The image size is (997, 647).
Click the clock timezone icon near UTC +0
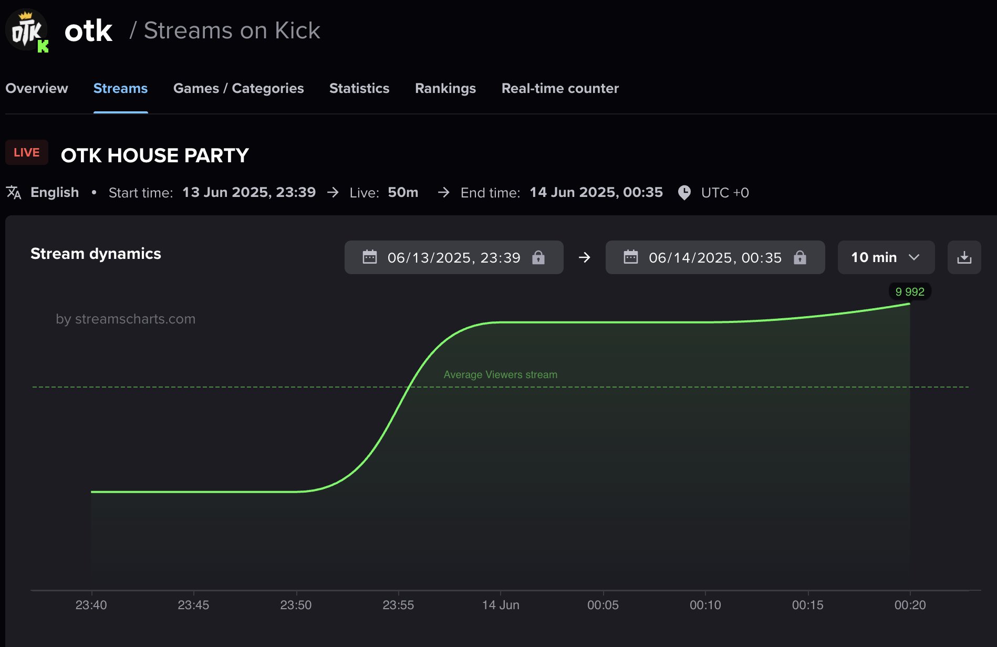coord(684,193)
